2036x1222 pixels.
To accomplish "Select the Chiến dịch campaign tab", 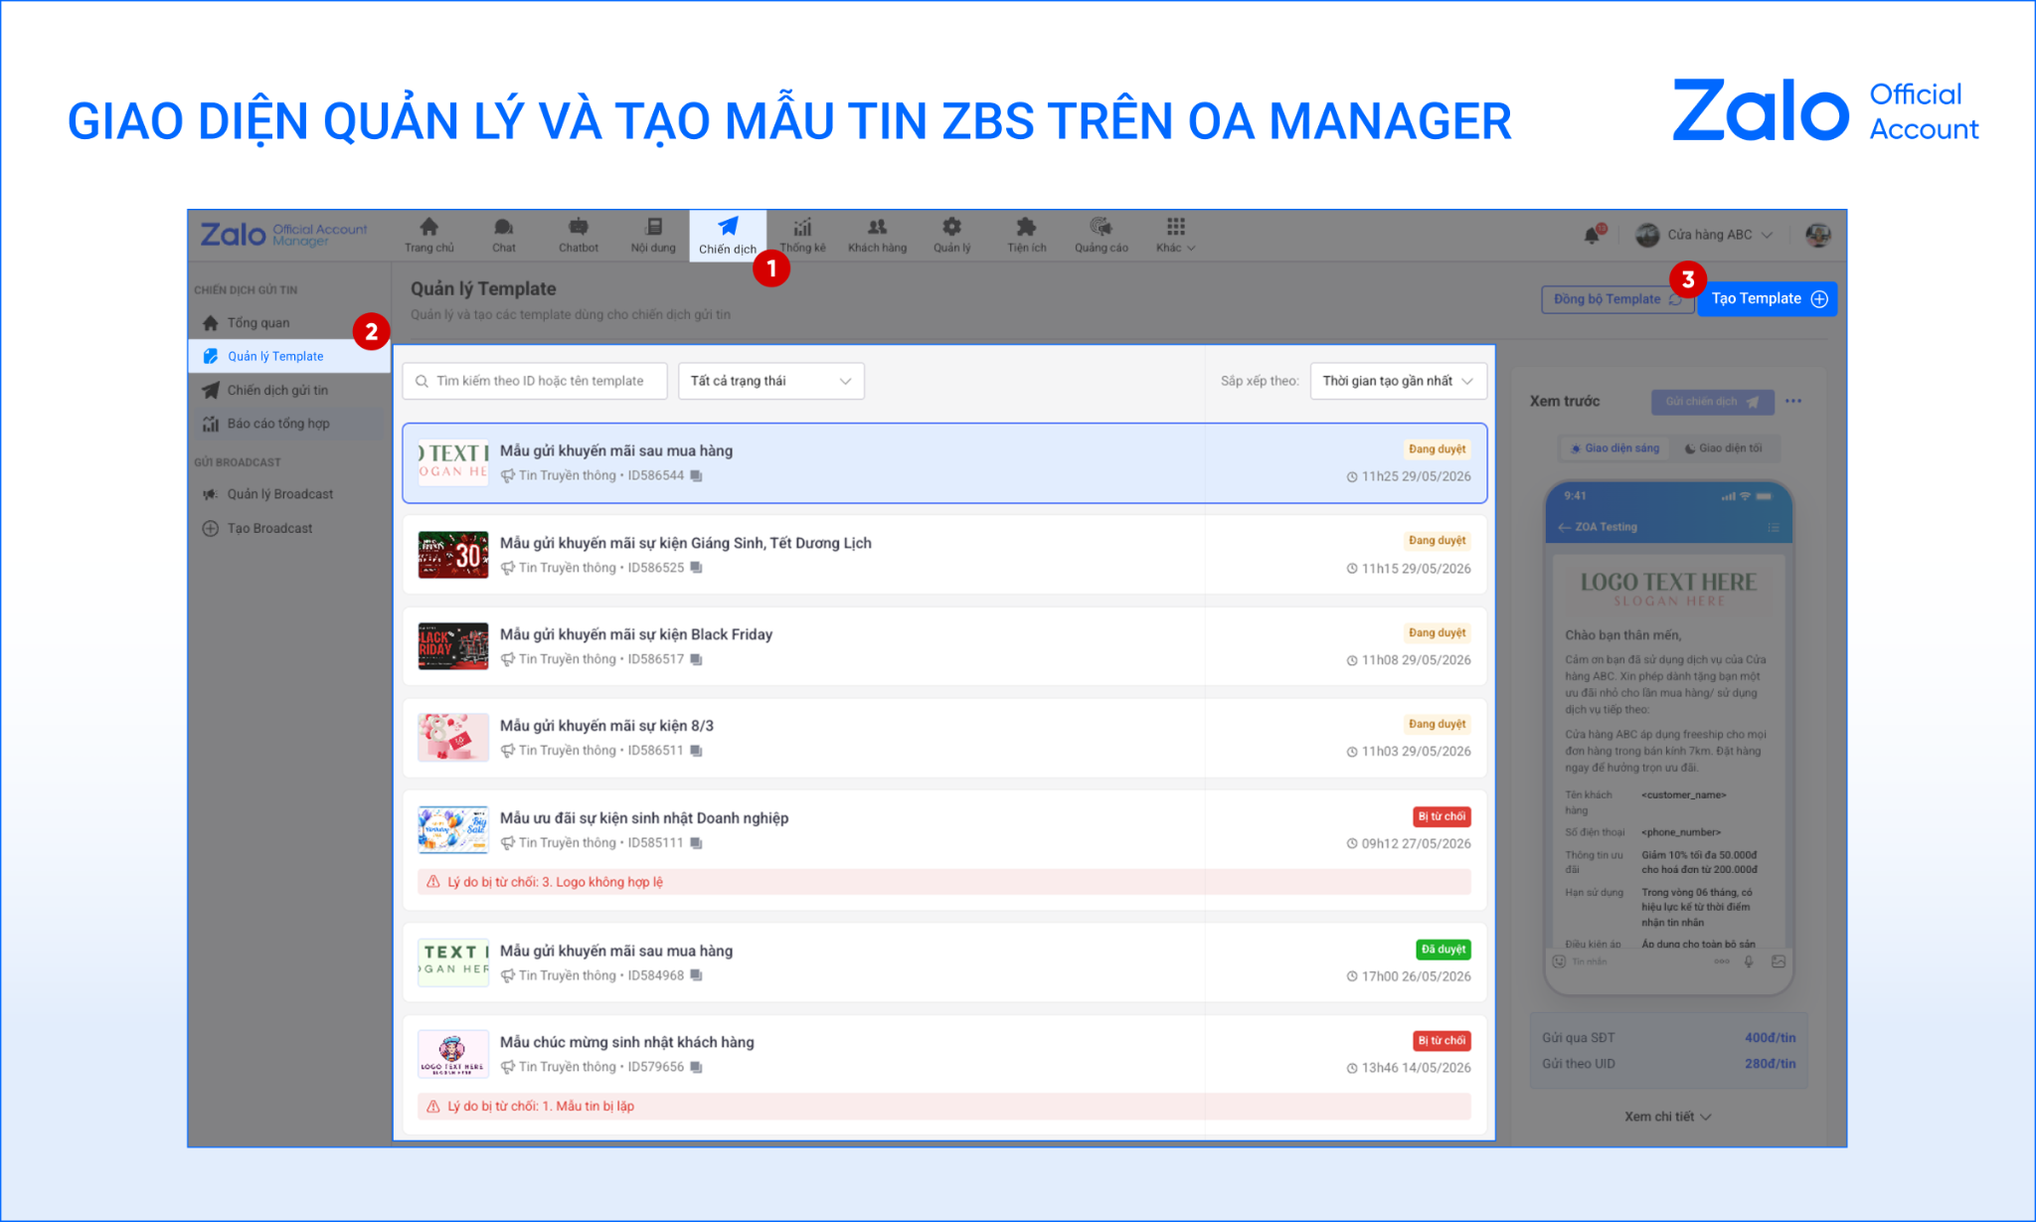I will 728,236.
